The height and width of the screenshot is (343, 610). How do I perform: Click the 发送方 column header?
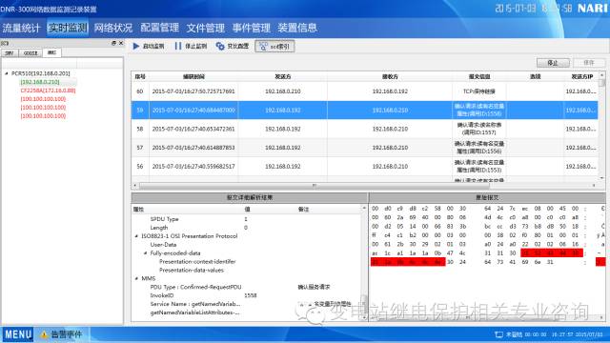(x=283, y=76)
